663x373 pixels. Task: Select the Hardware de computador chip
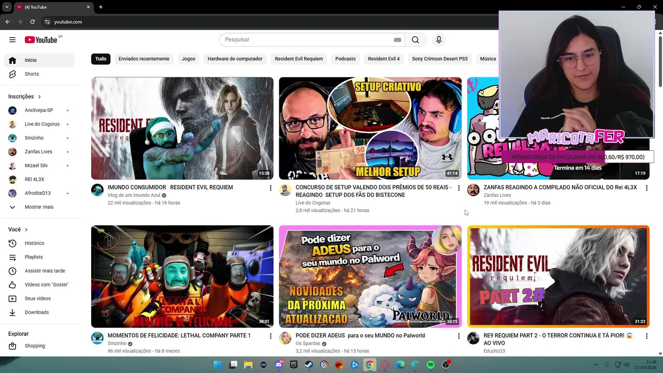(235, 59)
